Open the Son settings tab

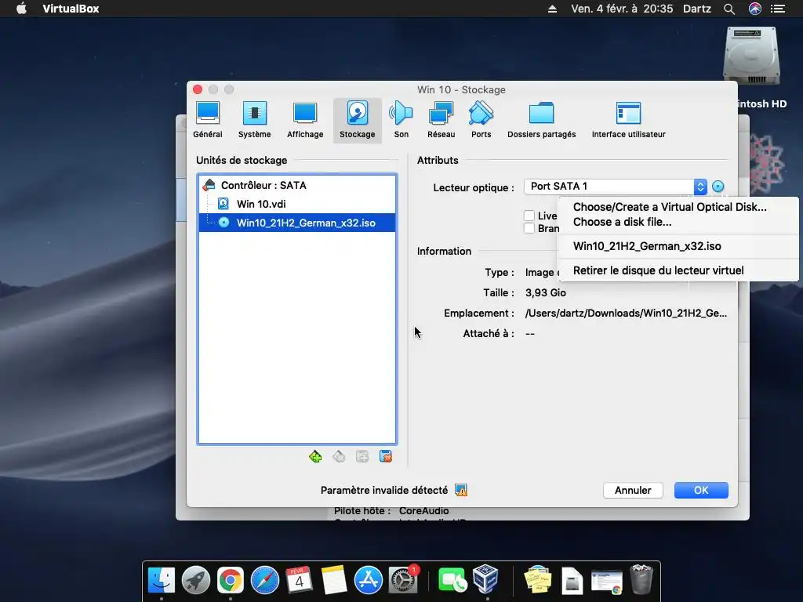pyautogui.click(x=401, y=120)
